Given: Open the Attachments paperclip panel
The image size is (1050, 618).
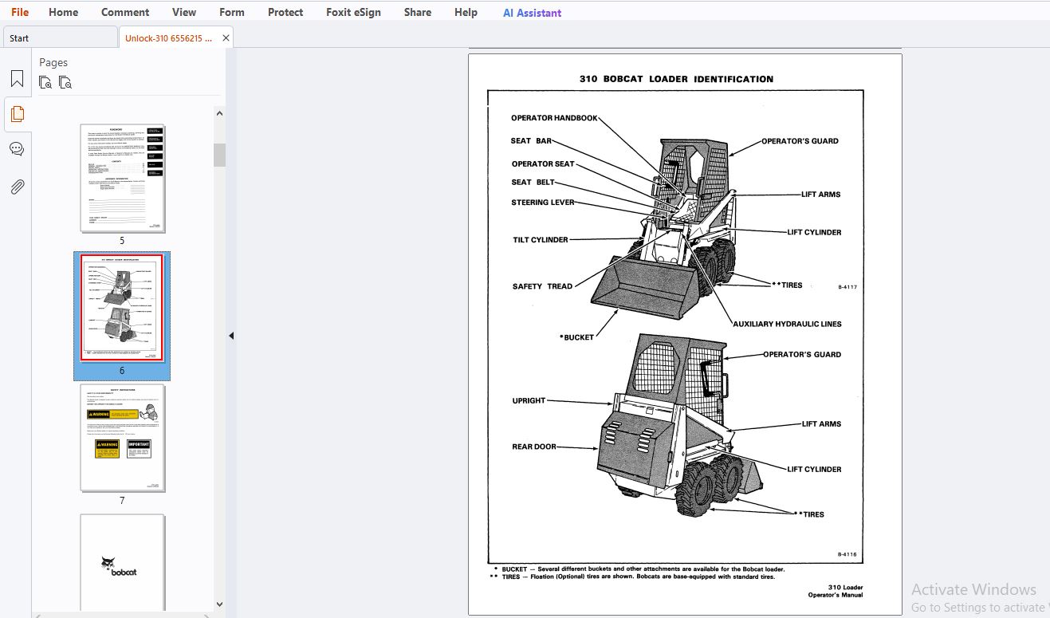Looking at the screenshot, I should (17, 187).
